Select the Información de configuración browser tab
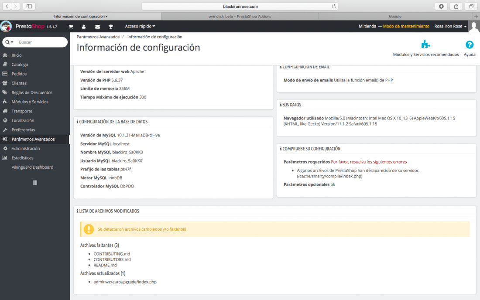This screenshot has height=300, width=480. click(81, 16)
